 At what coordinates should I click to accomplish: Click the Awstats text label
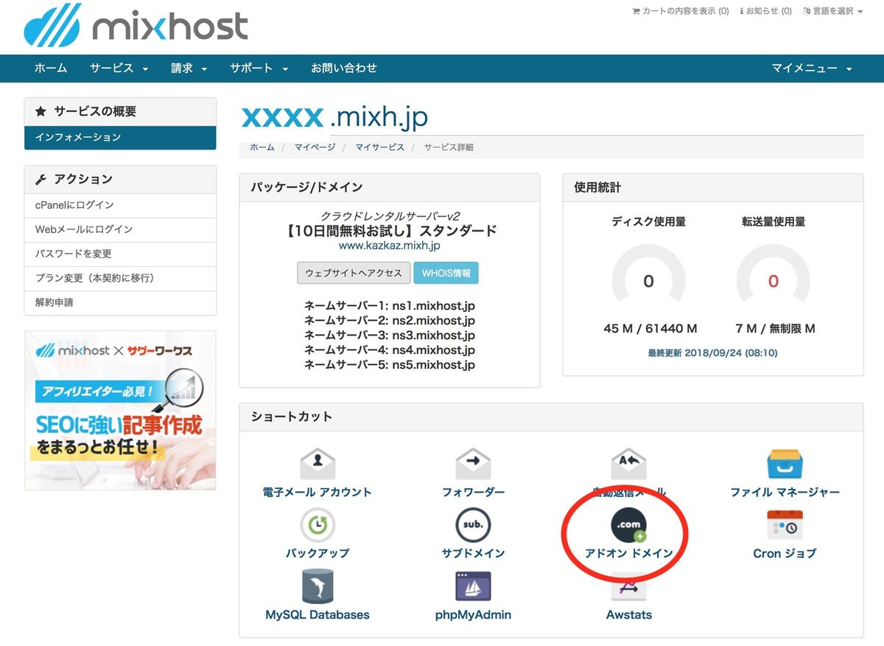(628, 614)
